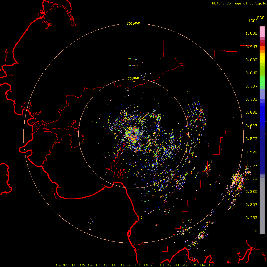Screen dimensions: 267x267
Task: Click the 0.840 scale value
Action: tap(251, 73)
